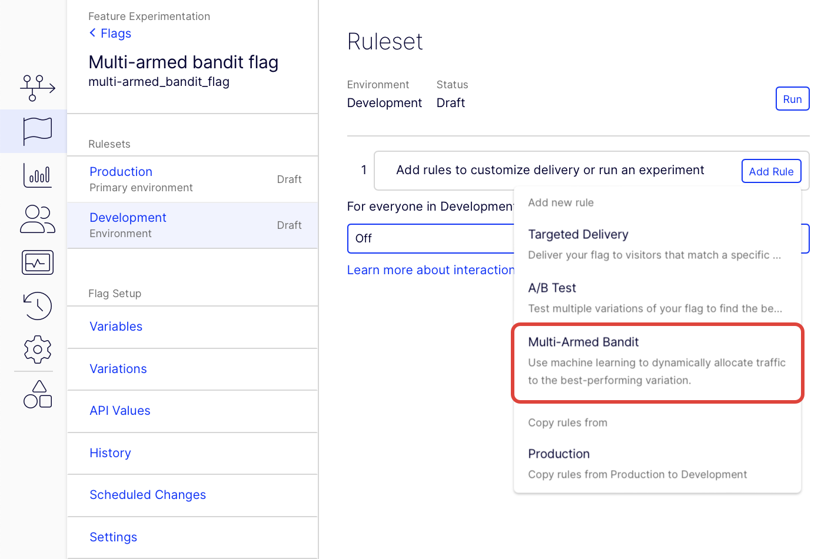
Task: Switch to the Production ruleset
Action: 121,171
